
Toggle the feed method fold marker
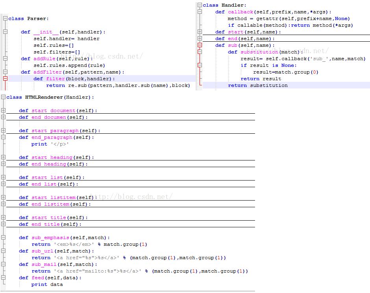coord(3,278)
